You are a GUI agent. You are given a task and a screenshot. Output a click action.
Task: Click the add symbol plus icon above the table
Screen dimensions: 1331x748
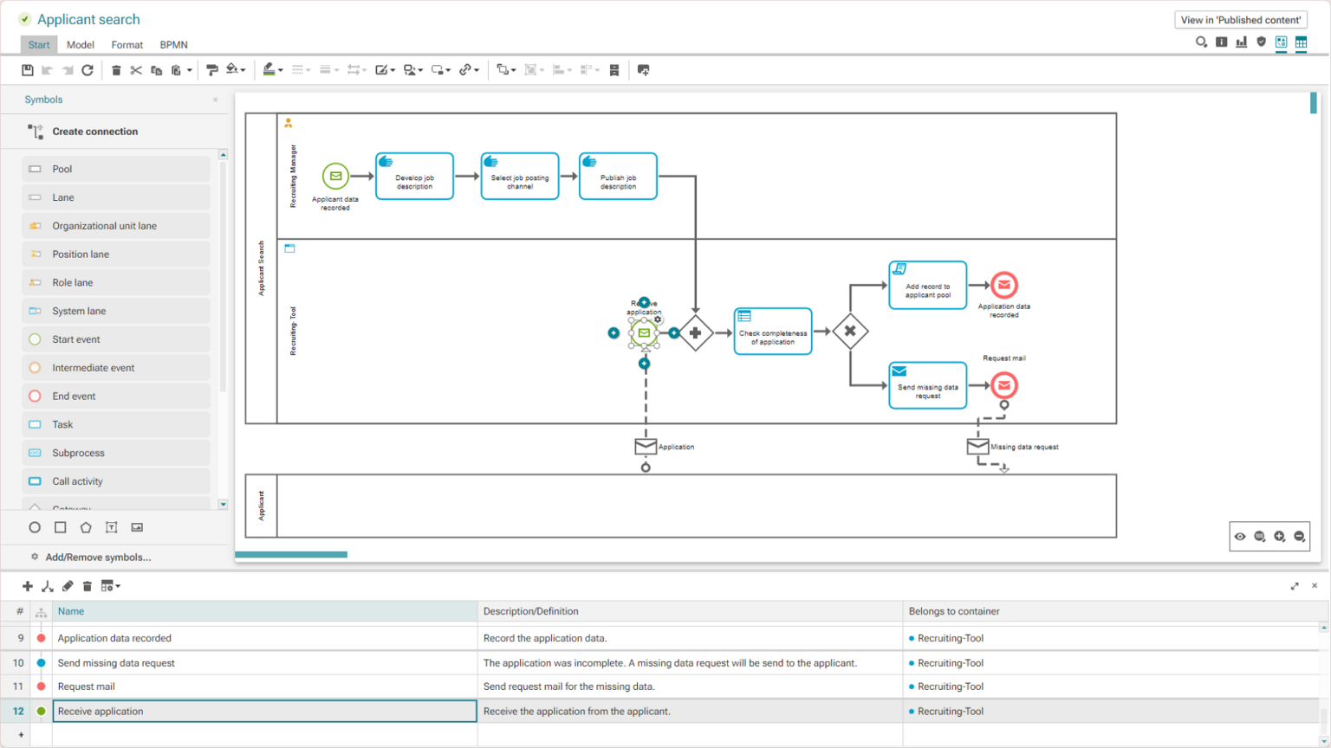click(x=28, y=586)
